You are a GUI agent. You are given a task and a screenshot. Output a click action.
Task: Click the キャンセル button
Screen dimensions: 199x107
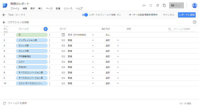point(169,15)
